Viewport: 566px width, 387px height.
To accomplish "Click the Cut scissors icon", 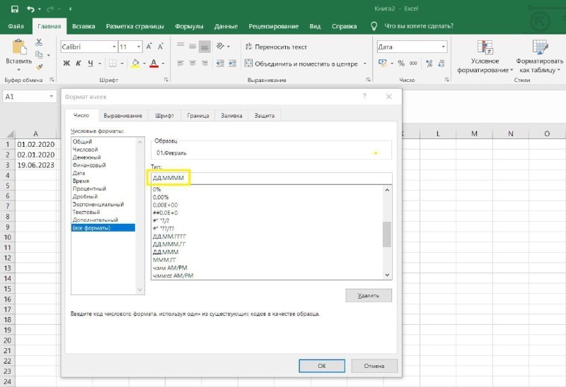I will [39, 42].
